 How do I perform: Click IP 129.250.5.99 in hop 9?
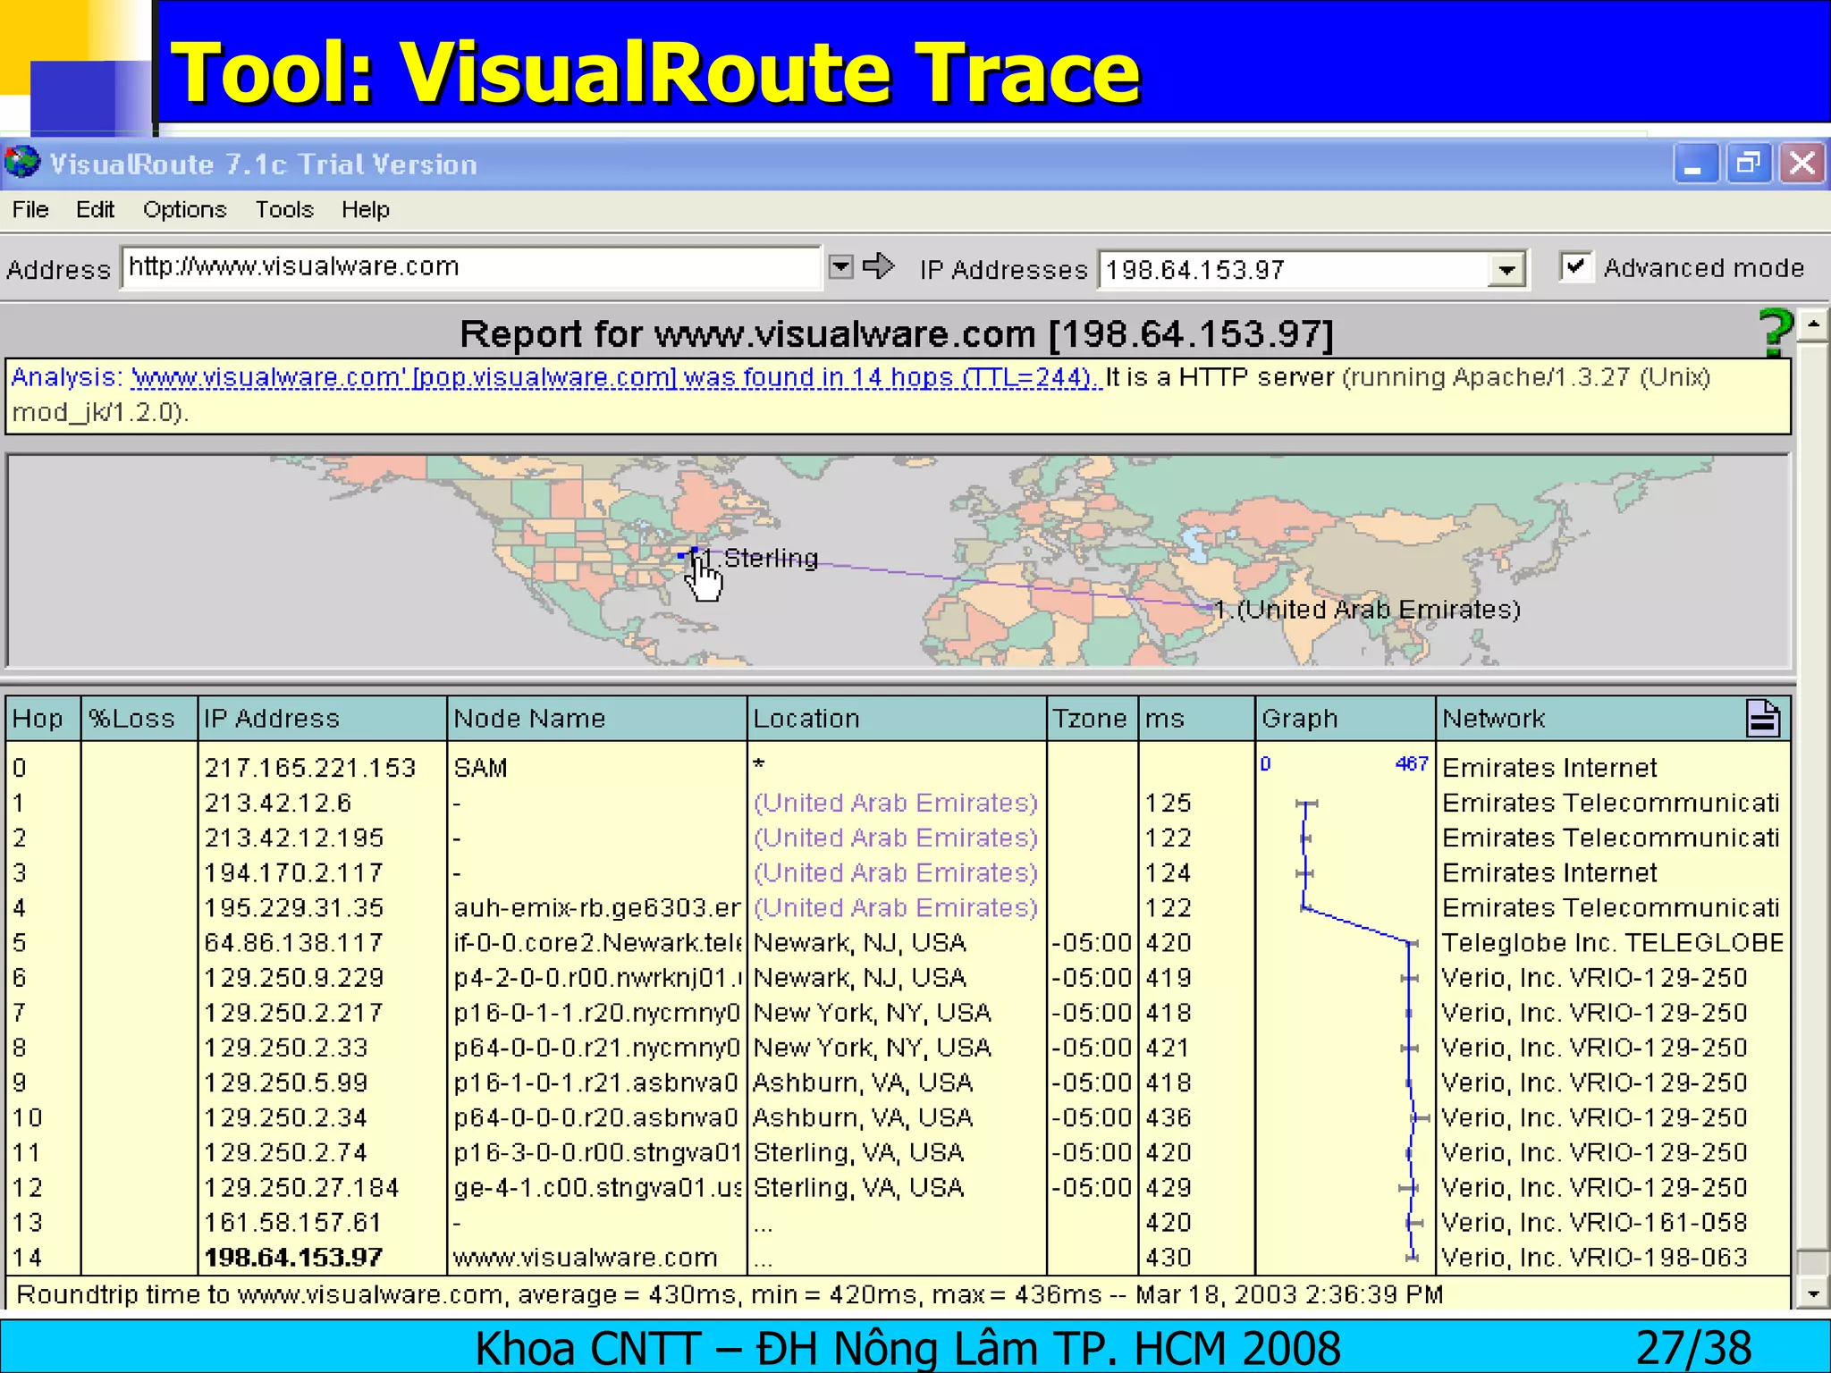(x=286, y=1082)
